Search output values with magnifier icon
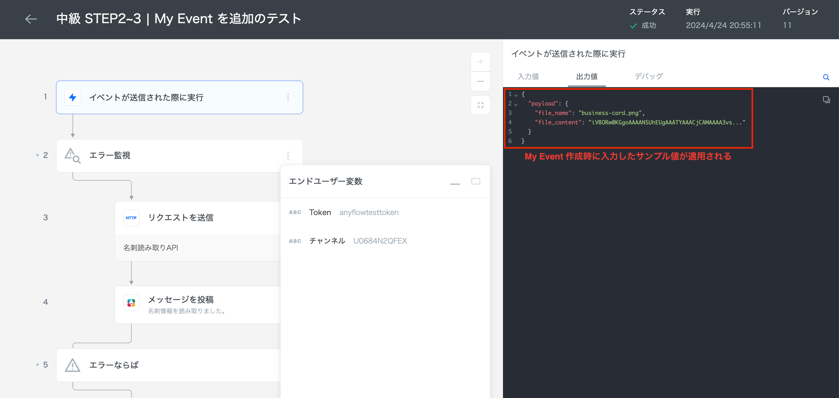839x398 pixels. tap(826, 77)
